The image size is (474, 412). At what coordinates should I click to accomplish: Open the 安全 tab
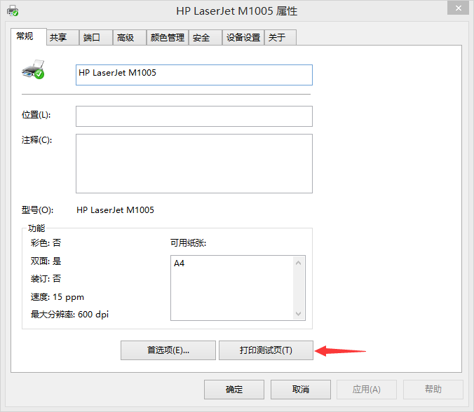point(203,38)
